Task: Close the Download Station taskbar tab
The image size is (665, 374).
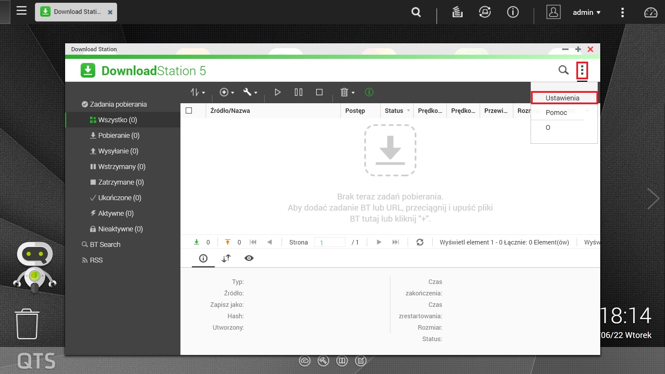Action: (x=110, y=12)
